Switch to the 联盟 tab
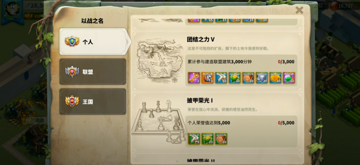The height and width of the screenshot is (165, 360). (93, 72)
